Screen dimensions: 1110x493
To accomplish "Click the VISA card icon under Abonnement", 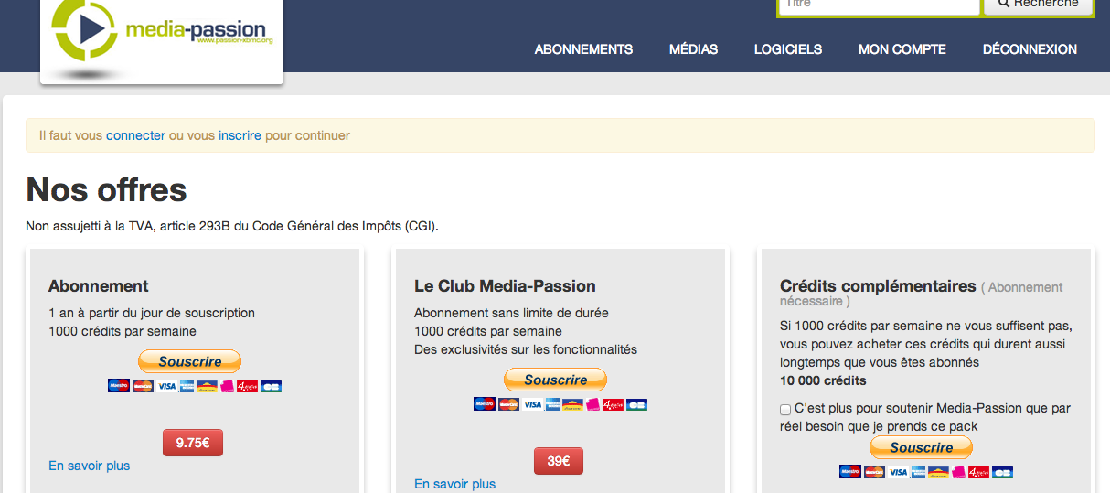I will (166, 386).
